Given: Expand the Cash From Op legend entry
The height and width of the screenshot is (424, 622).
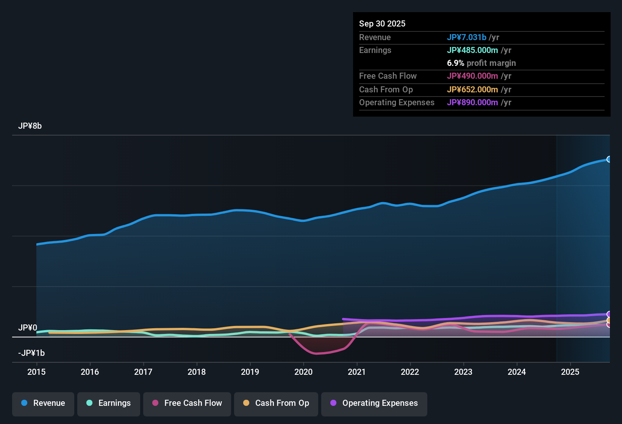Looking at the screenshot, I should 276,403.
